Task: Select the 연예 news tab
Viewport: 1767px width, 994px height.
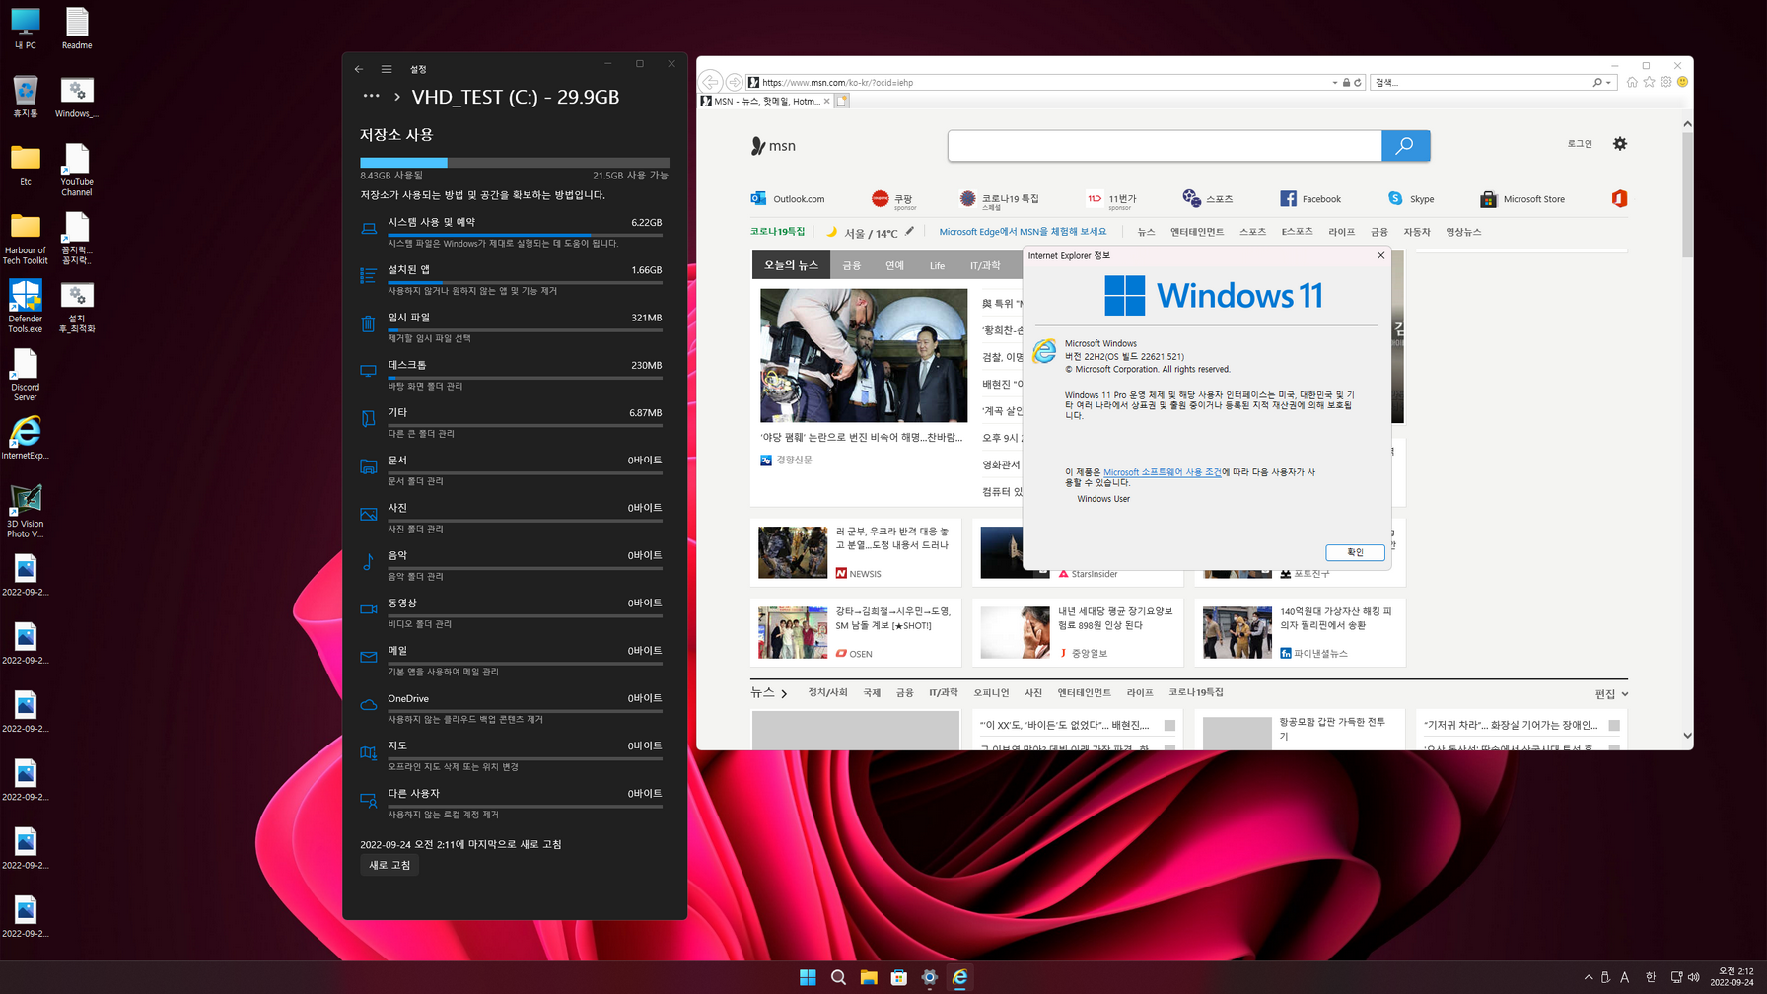Action: pos(894,265)
